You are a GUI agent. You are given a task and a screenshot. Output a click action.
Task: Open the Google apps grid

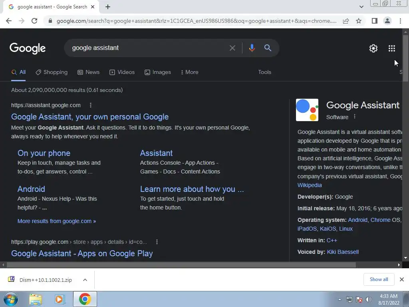(x=391, y=48)
